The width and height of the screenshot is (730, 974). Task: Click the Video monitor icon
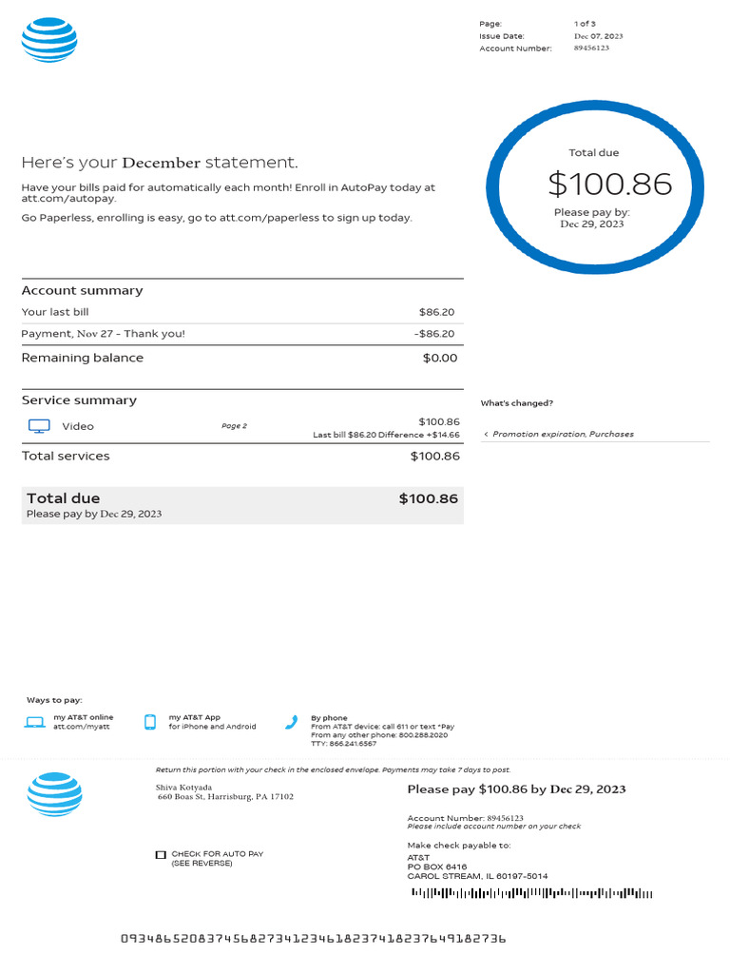click(x=39, y=426)
